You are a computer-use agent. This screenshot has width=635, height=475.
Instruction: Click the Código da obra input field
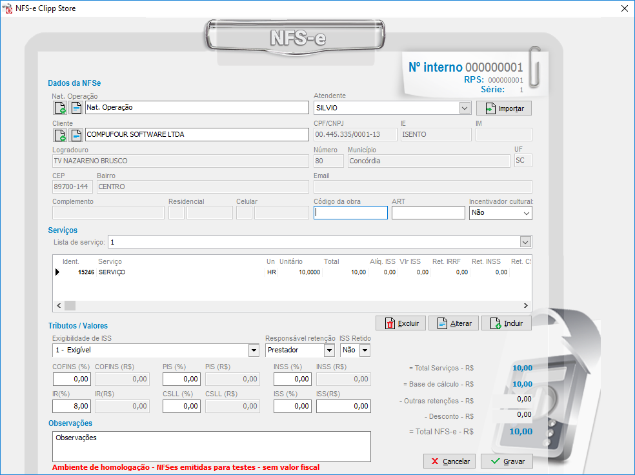coord(350,213)
